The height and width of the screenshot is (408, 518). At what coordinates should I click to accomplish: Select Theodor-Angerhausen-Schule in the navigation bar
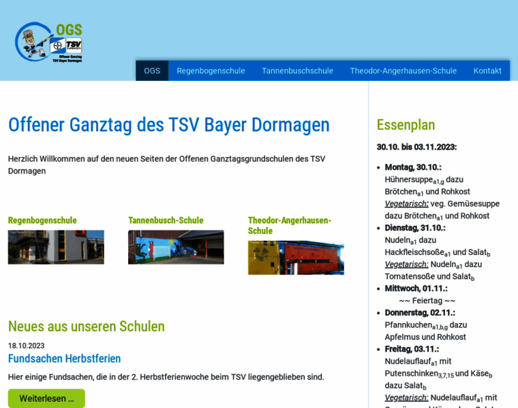(403, 71)
